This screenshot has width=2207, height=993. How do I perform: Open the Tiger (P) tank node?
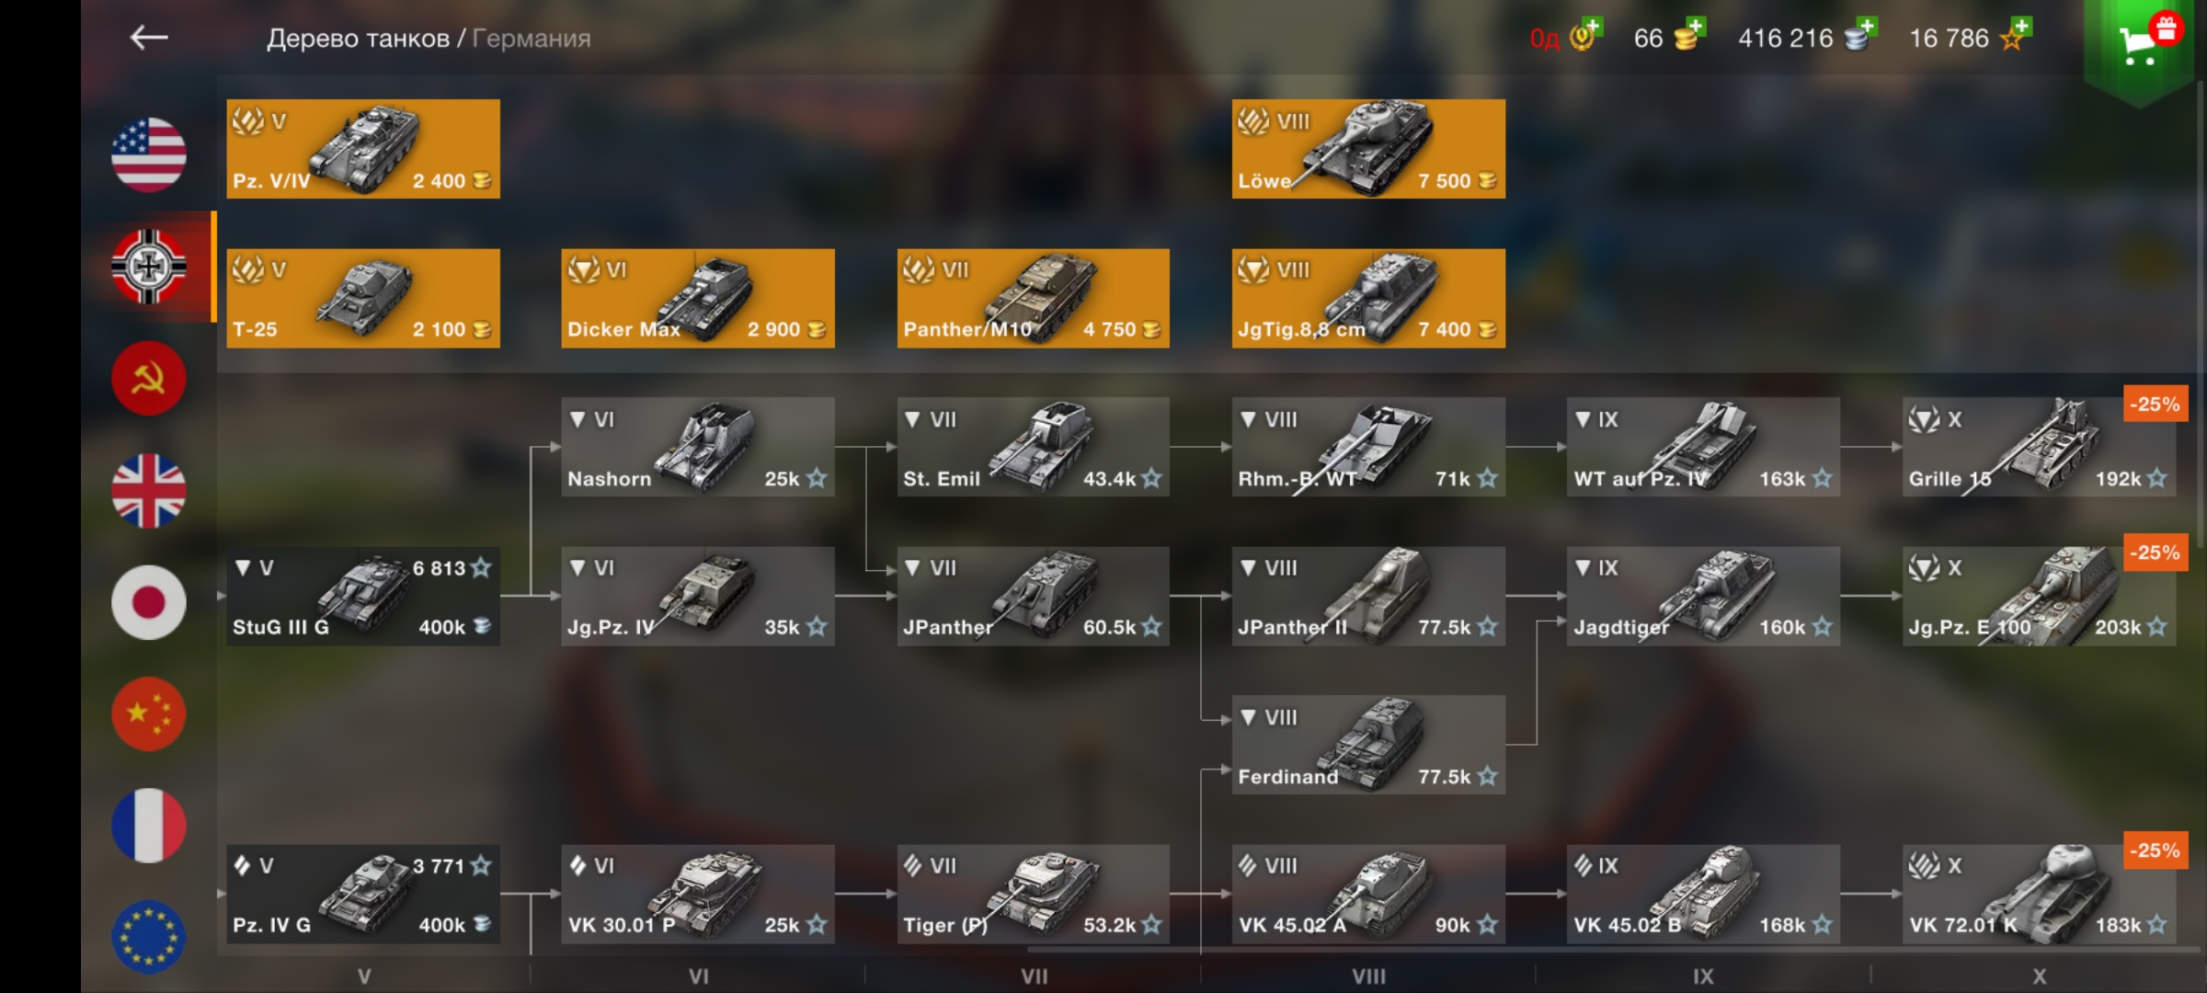point(1034,895)
